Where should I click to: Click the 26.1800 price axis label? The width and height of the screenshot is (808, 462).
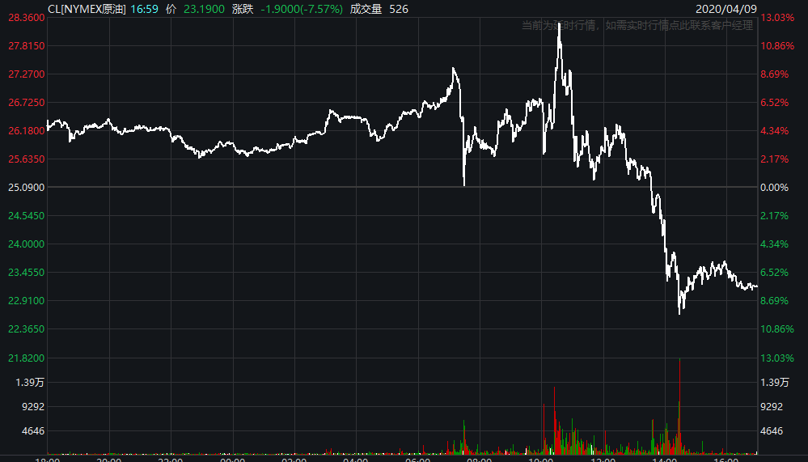[26, 131]
